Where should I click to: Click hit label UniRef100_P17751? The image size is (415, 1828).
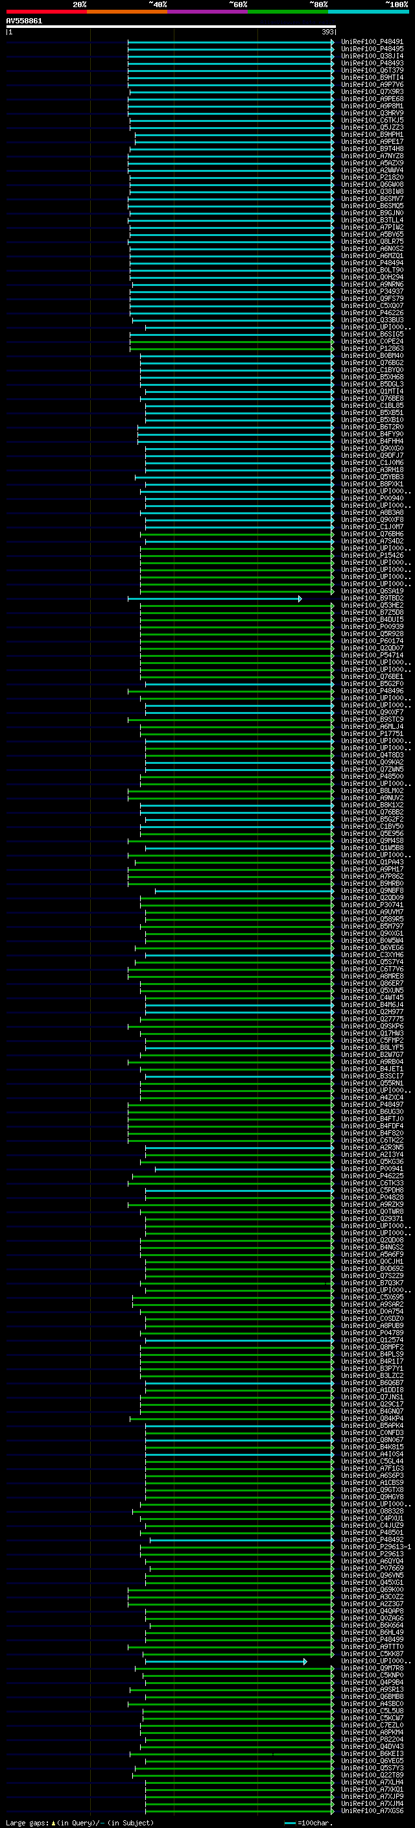tap(372, 734)
